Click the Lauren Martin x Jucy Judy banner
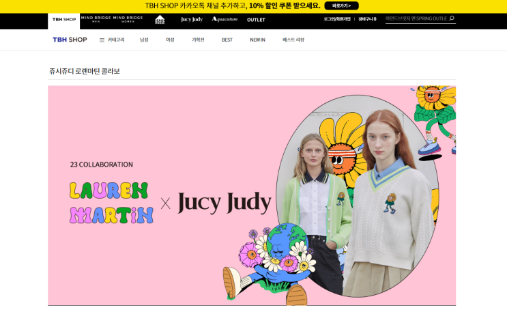The image size is (507, 325). (x=252, y=196)
